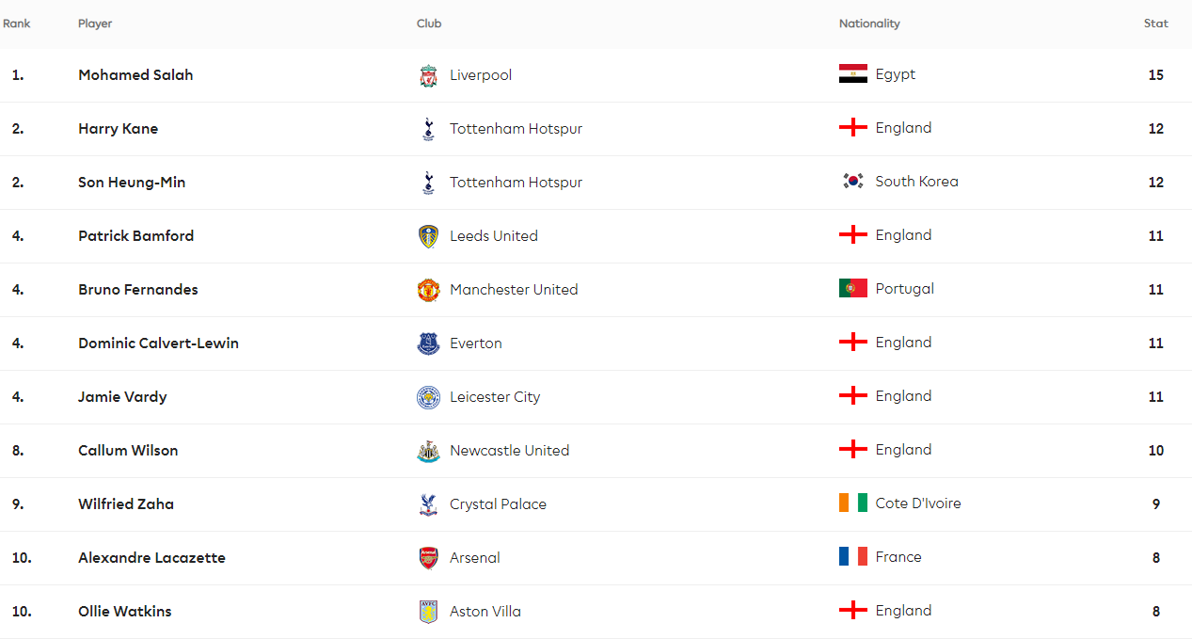Click the Leeds United crest icon

point(428,236)
